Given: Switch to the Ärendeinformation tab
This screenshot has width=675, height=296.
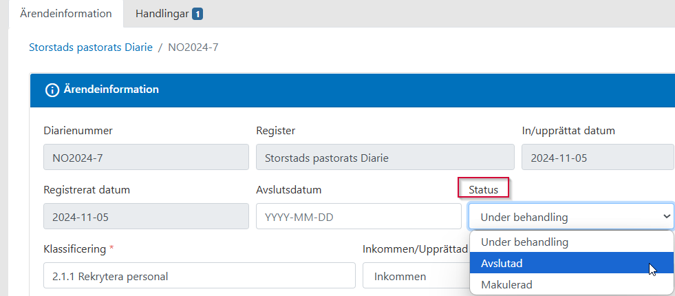Looking at the screenshot, I should [66, 13].
